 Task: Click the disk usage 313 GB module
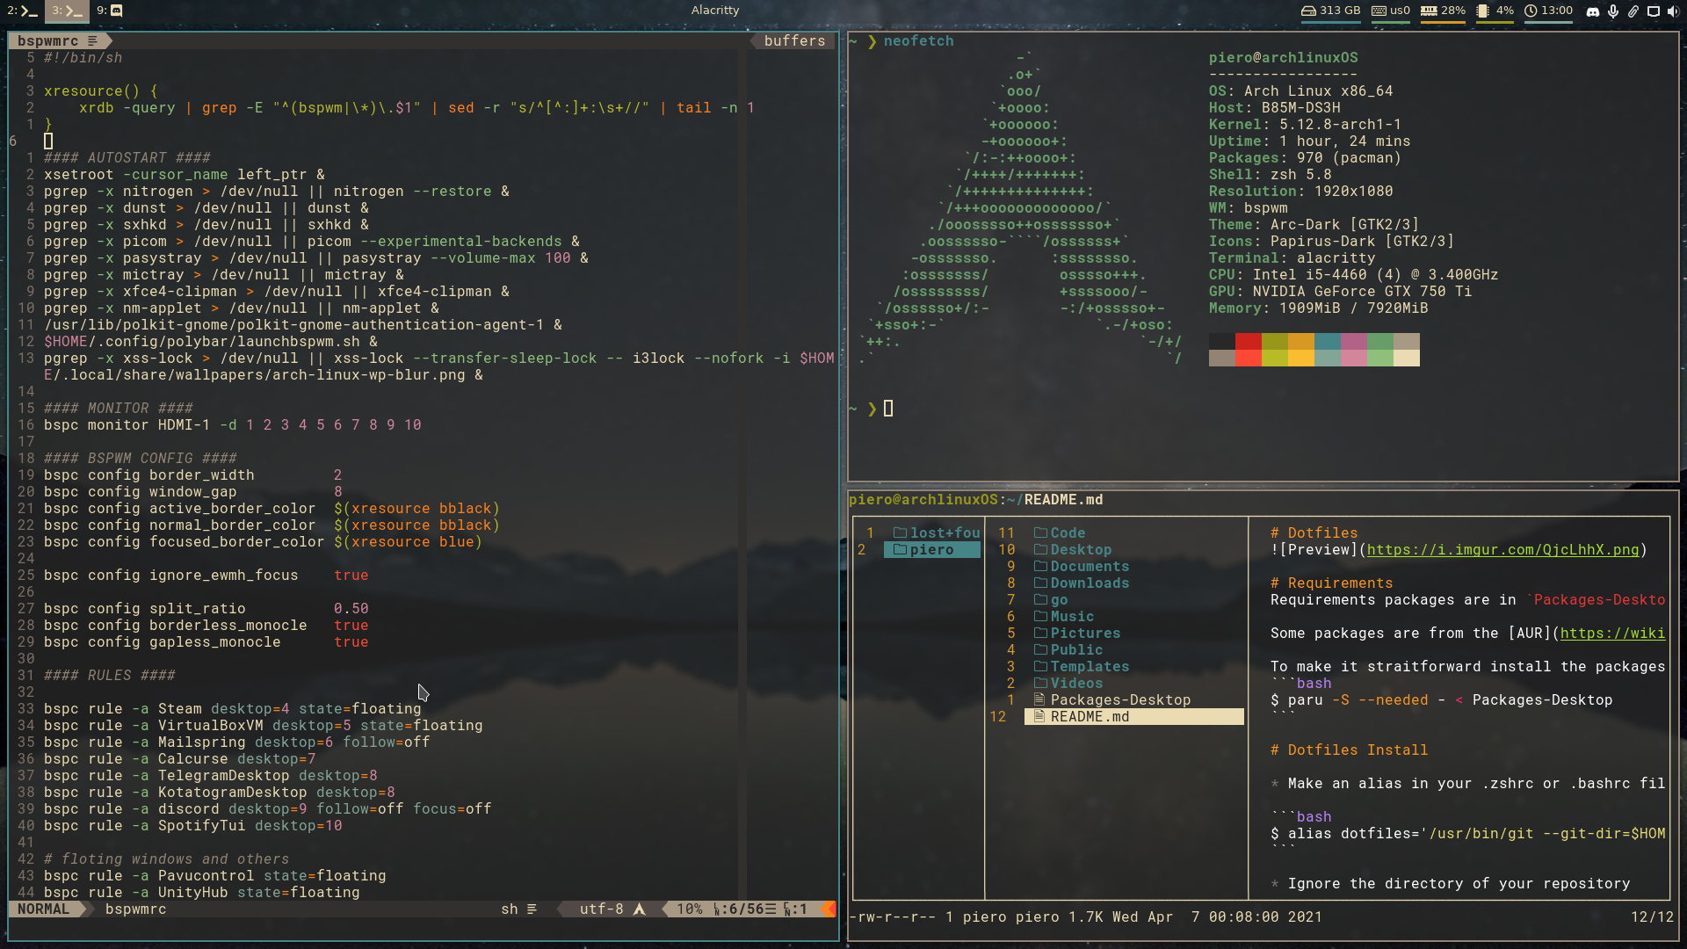[1329, 11]
